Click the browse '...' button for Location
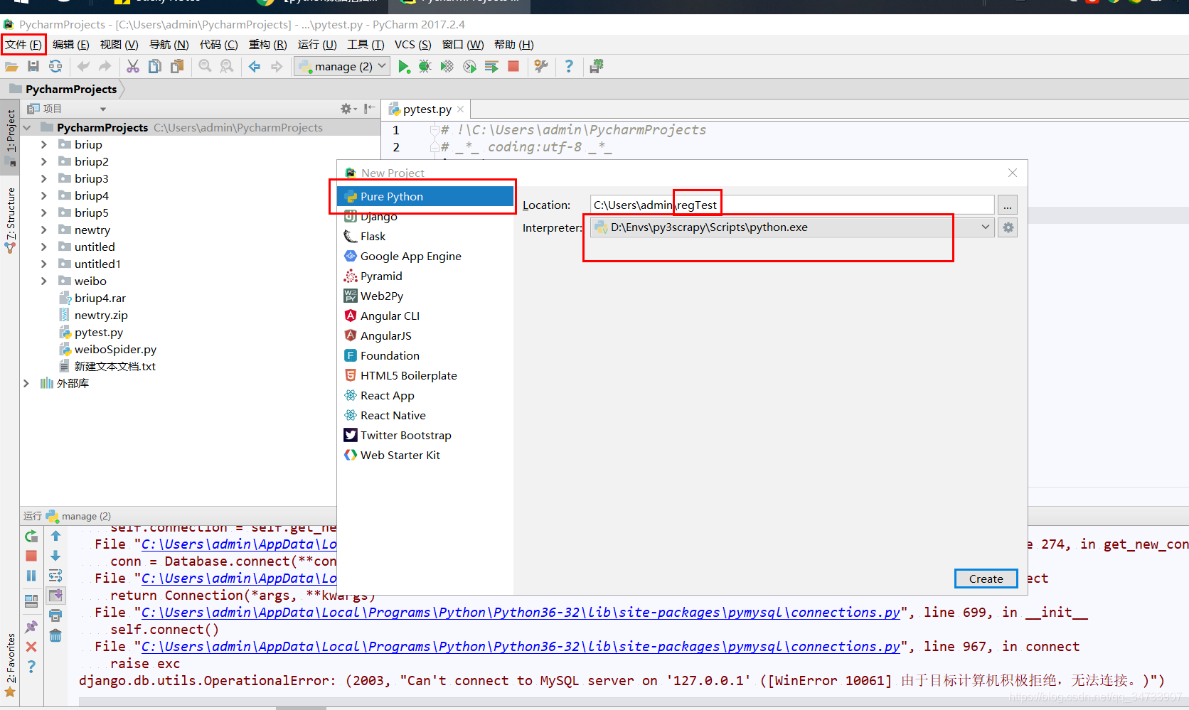 (x=1008, y=205)
